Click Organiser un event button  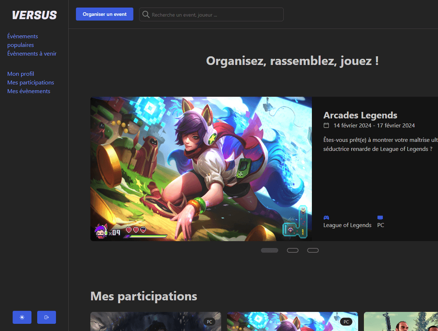click(x=105, y=14)
